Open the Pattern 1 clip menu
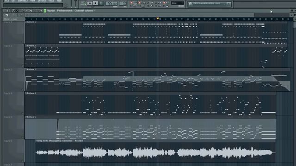The height and width of the screenshot is (166, 296). (x=26, y=22)
